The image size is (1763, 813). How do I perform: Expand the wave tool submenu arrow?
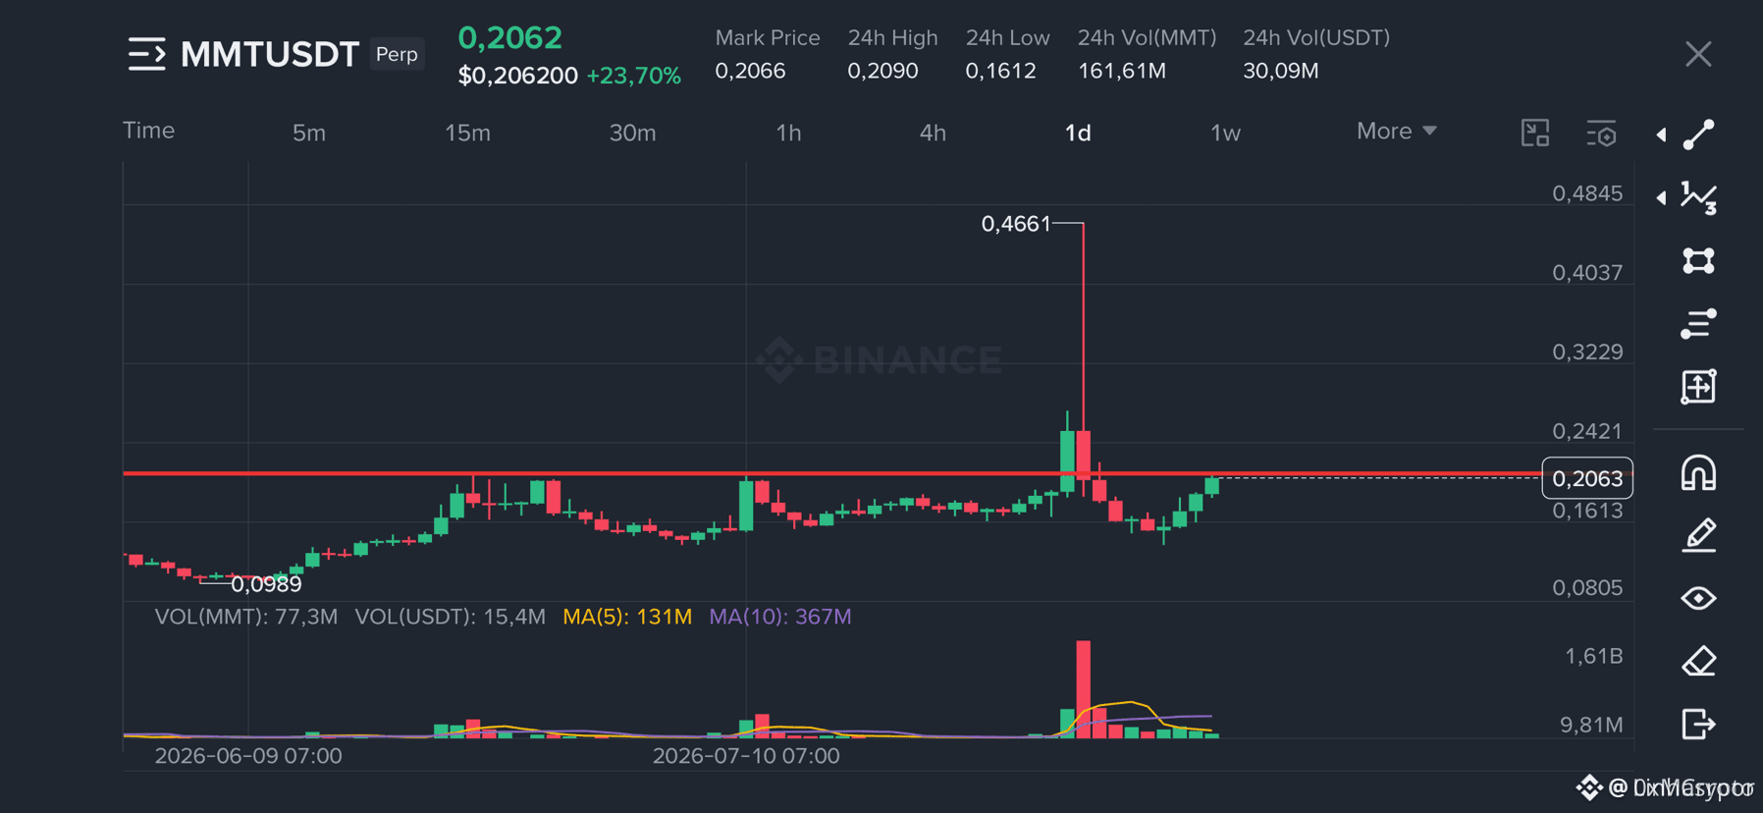1661,197
